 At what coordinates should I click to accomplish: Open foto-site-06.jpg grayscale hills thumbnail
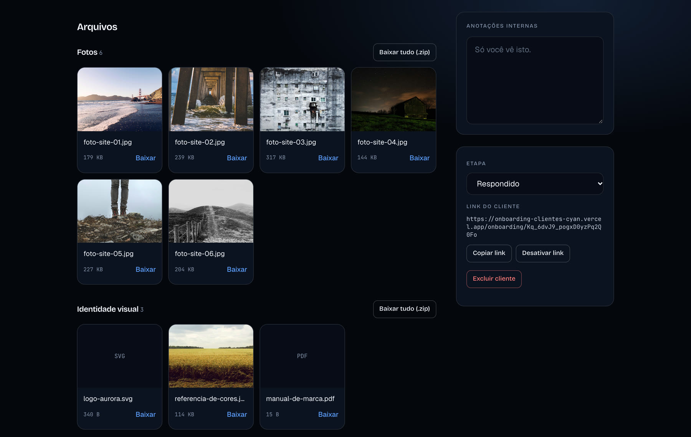(x=211, y=211)
